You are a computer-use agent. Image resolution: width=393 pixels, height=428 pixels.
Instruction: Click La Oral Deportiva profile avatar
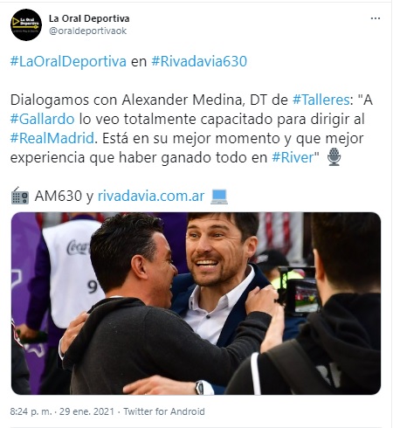point(26,24)
